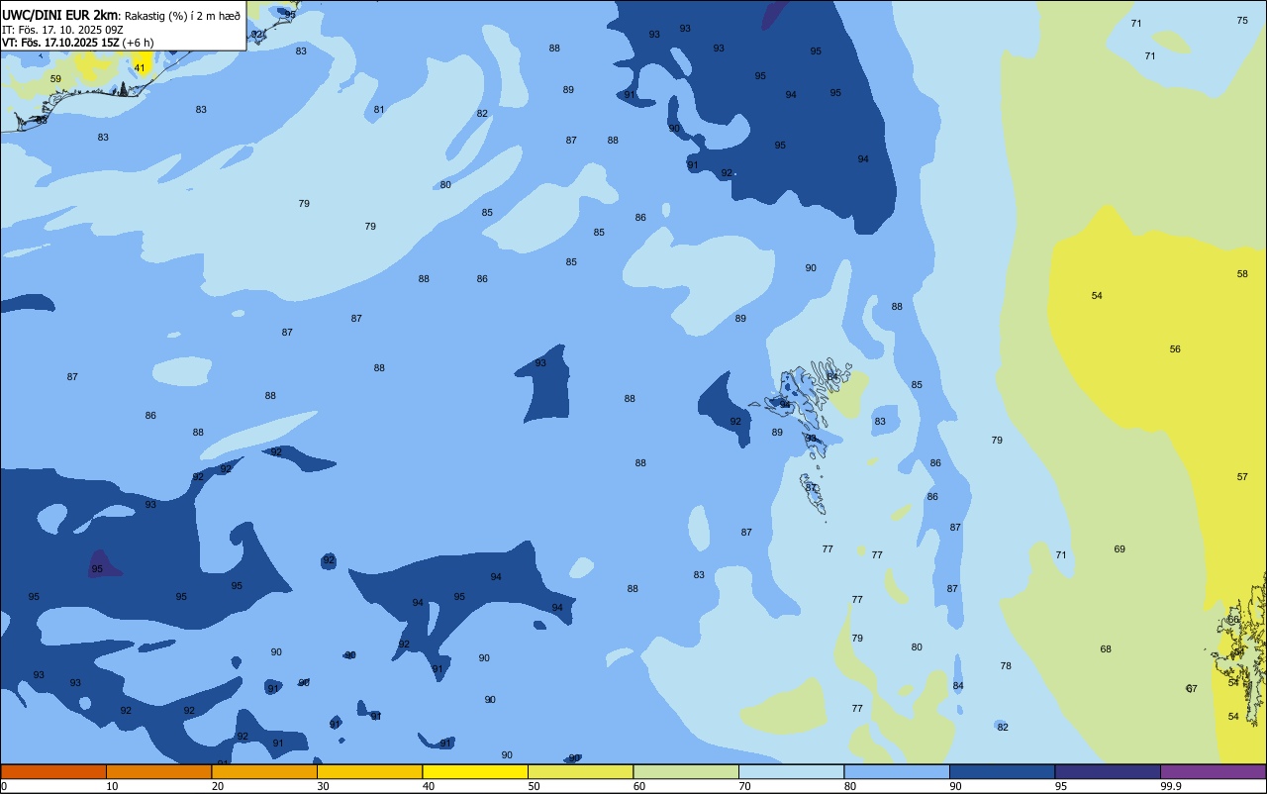Click the 30–40 amber legend swatch
Viewport: 1267px width, 794px height.
point(369,771)
